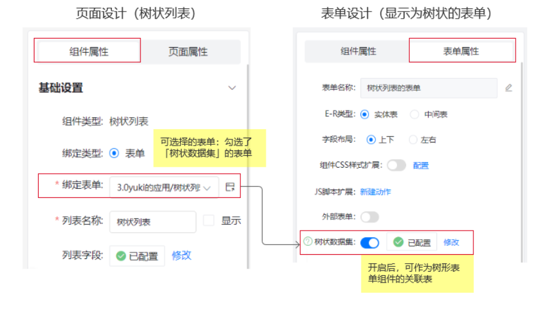
Task: Enable the 组件CSS样式扩展 switch
Action: pyautogui.click(x=396, y=165)
